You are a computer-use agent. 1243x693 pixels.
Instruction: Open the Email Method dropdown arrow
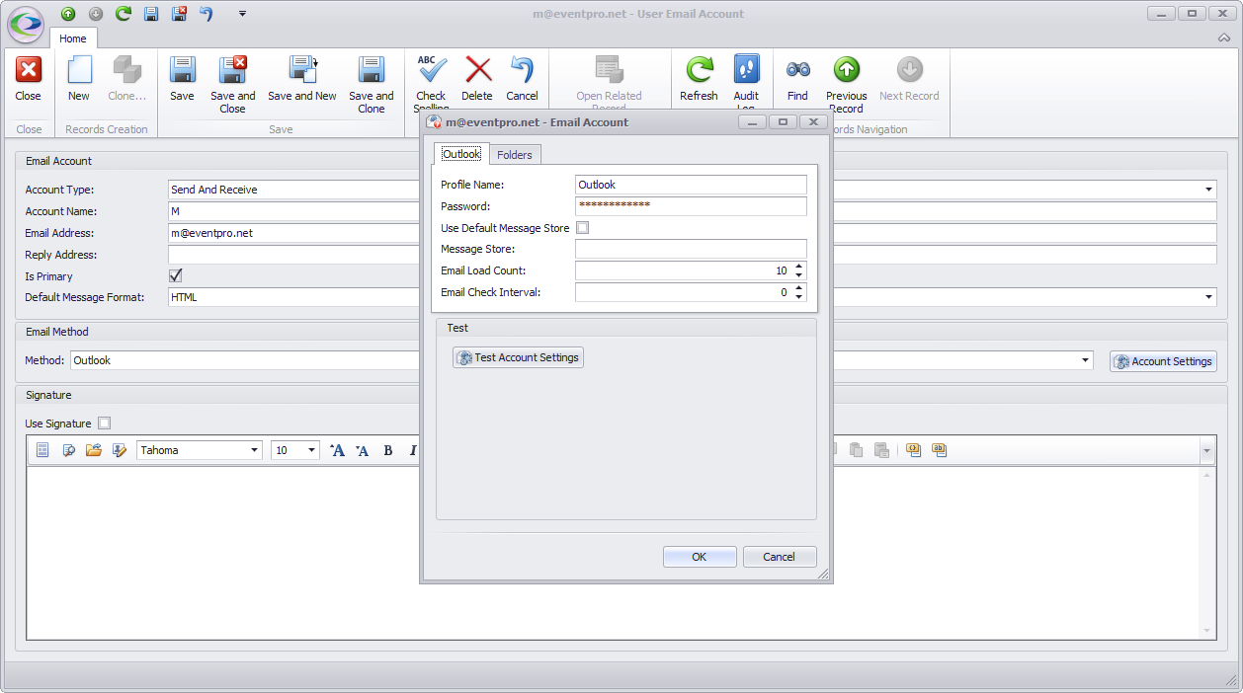coord(1086,360)
